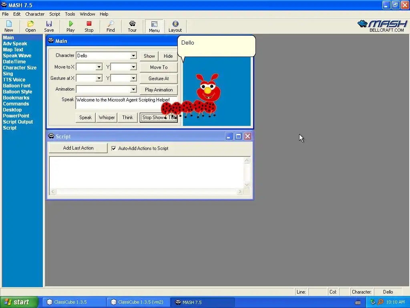Click inside the Script output text area
Screen dimensions: 410x308
[147, 173]
